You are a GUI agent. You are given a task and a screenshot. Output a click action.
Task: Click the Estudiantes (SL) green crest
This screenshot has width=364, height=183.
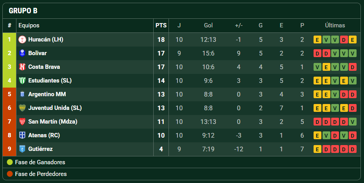pos(22,81)
